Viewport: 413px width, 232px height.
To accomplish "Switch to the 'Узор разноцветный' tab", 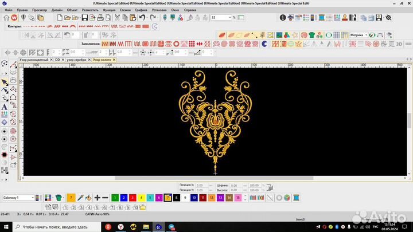I will click(33, 59).
